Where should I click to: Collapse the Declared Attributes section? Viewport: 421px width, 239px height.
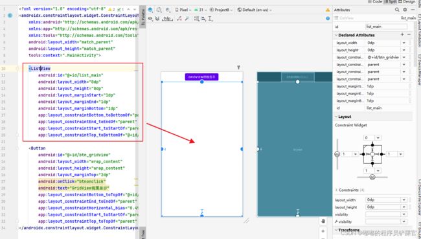(336, 35)
